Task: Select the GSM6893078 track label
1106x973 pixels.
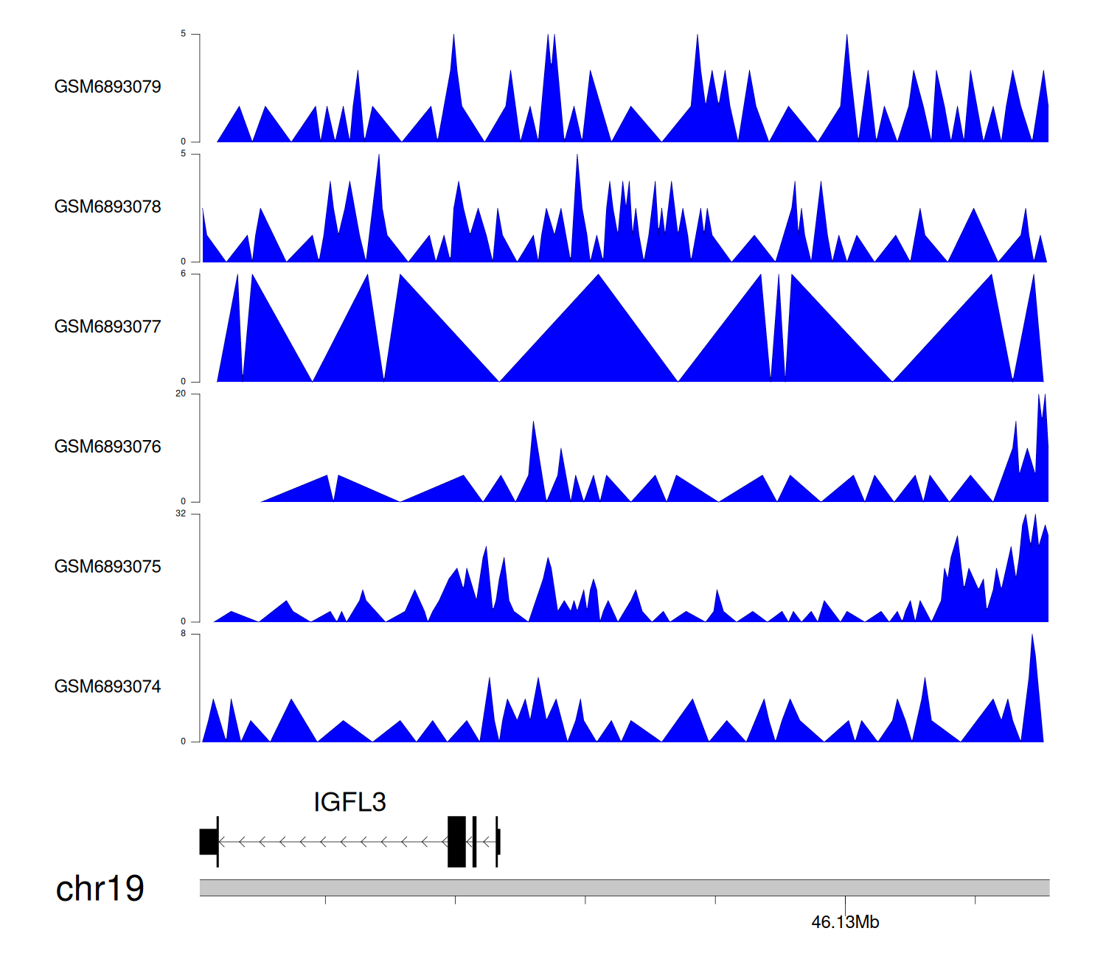Action: pyautogui.click(x=108, y=207)
